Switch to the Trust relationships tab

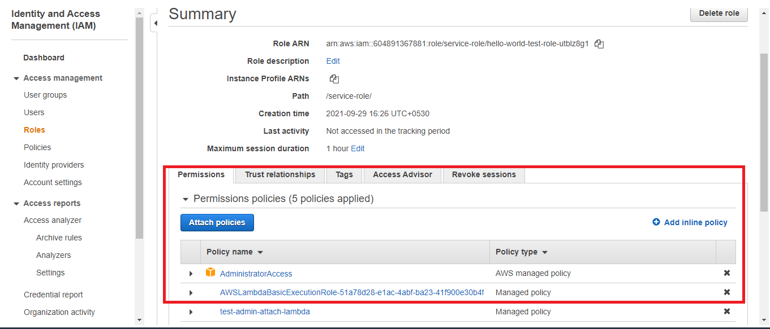point(280,175)
